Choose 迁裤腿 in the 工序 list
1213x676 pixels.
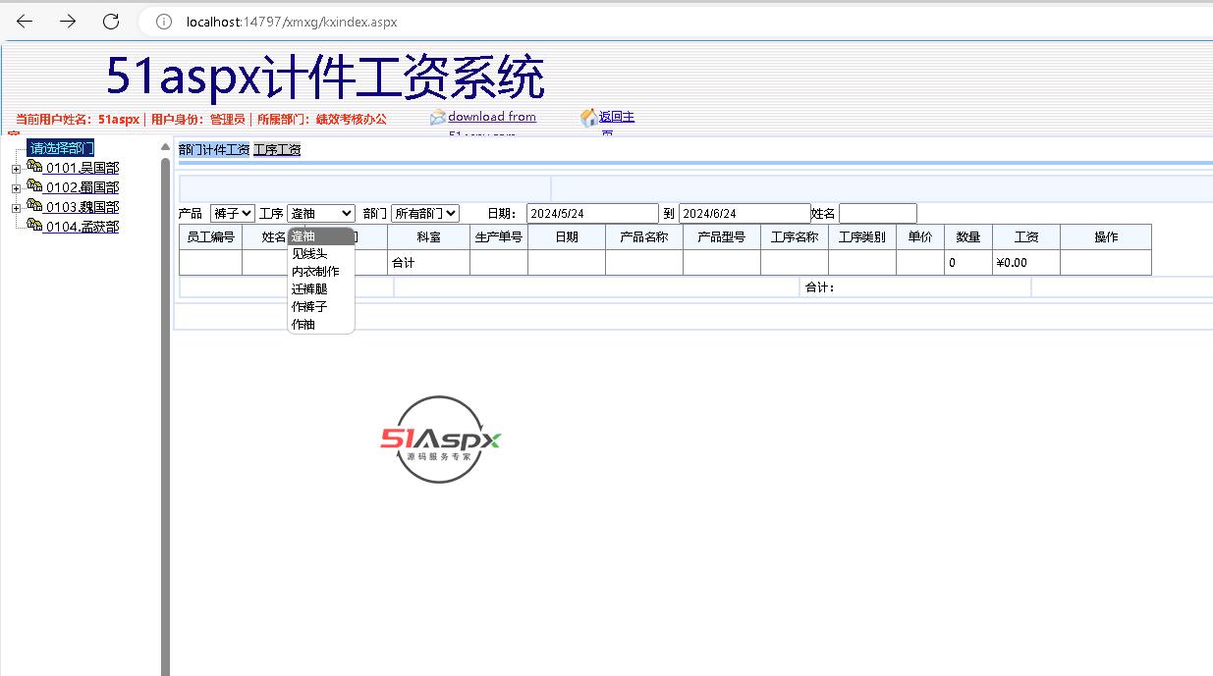[320, 289]
